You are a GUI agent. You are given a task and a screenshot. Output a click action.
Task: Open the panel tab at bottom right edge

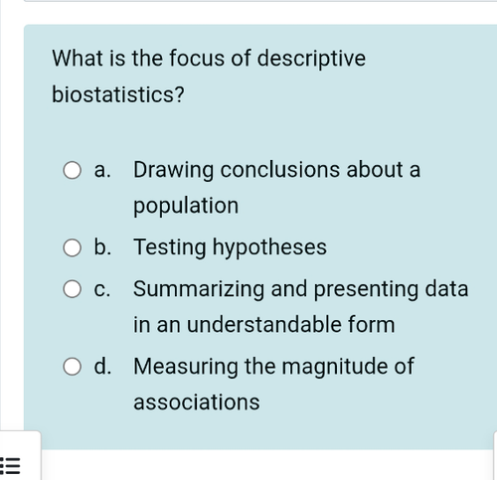click(495, 455)
